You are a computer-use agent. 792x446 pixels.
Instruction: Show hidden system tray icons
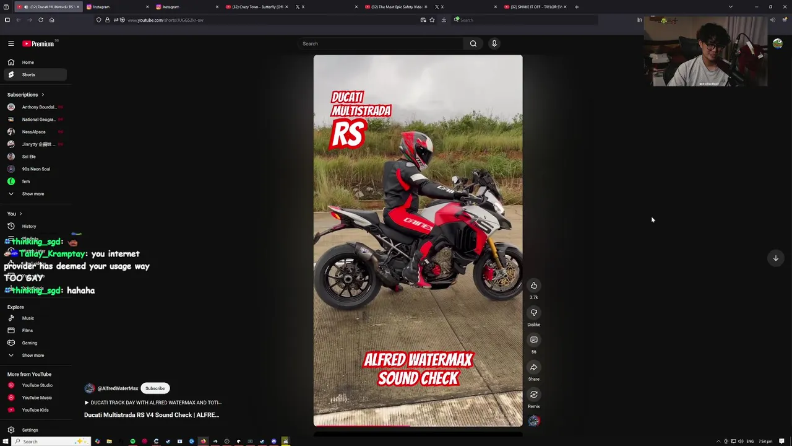click(x=718, y=442)
